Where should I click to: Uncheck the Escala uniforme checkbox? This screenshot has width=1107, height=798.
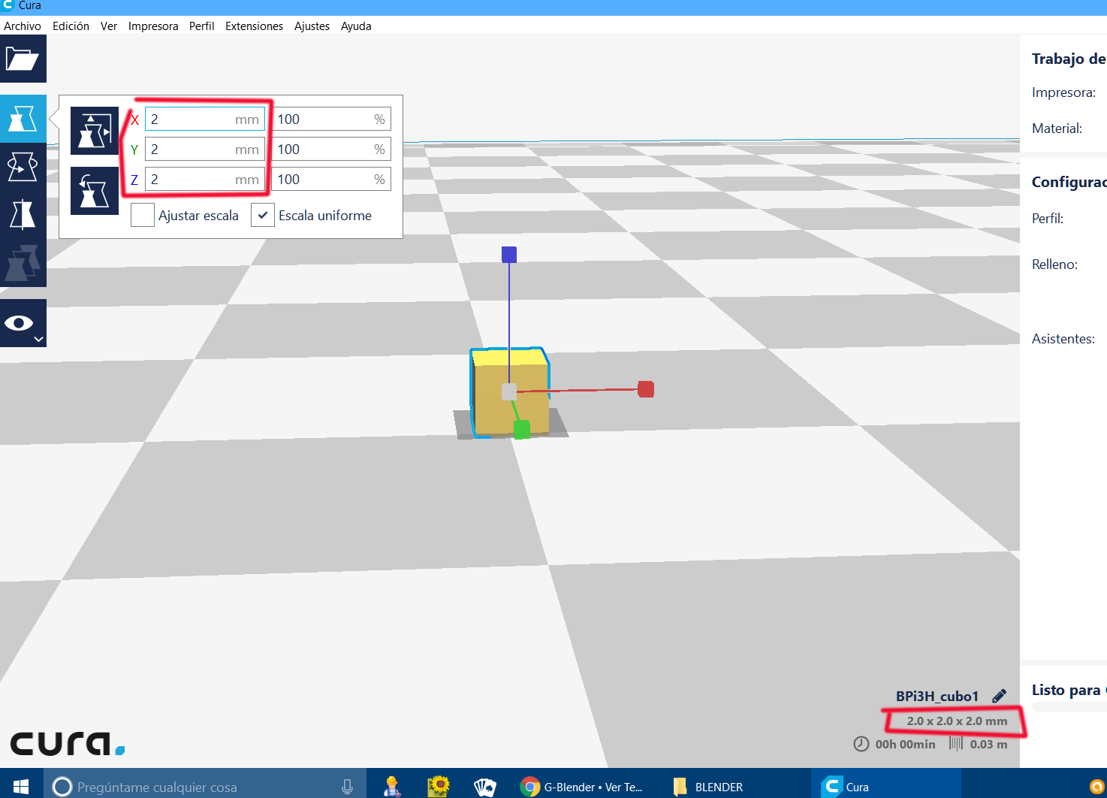(x=263, y=216)
